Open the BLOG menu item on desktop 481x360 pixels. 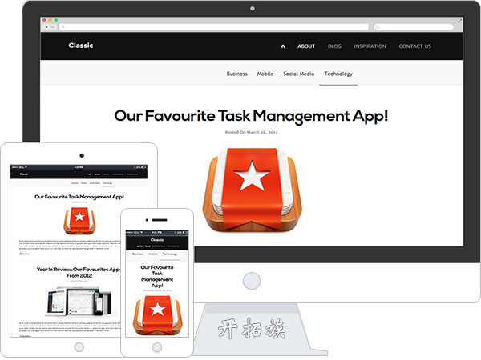pos(334,46)
